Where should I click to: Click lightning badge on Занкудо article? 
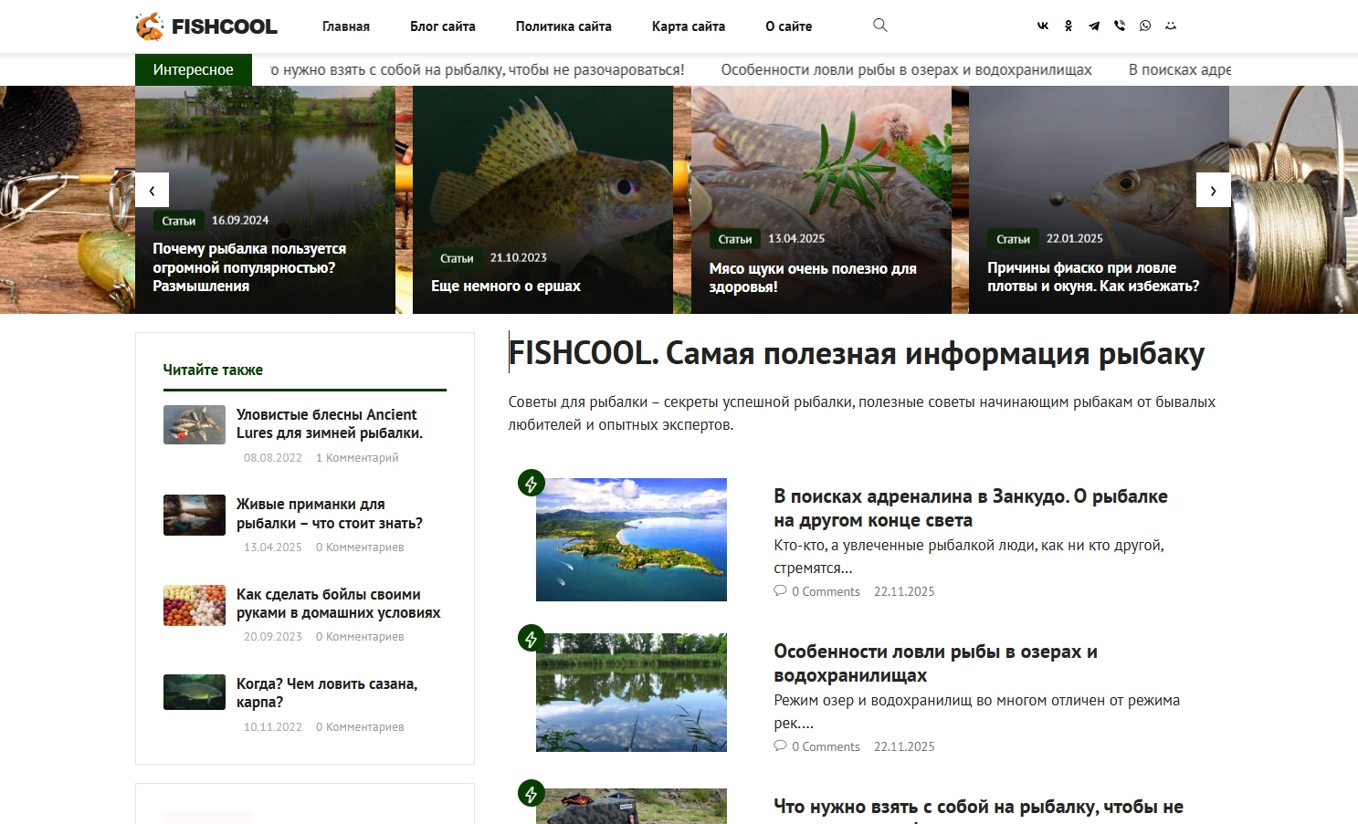(x=532, y=483)
